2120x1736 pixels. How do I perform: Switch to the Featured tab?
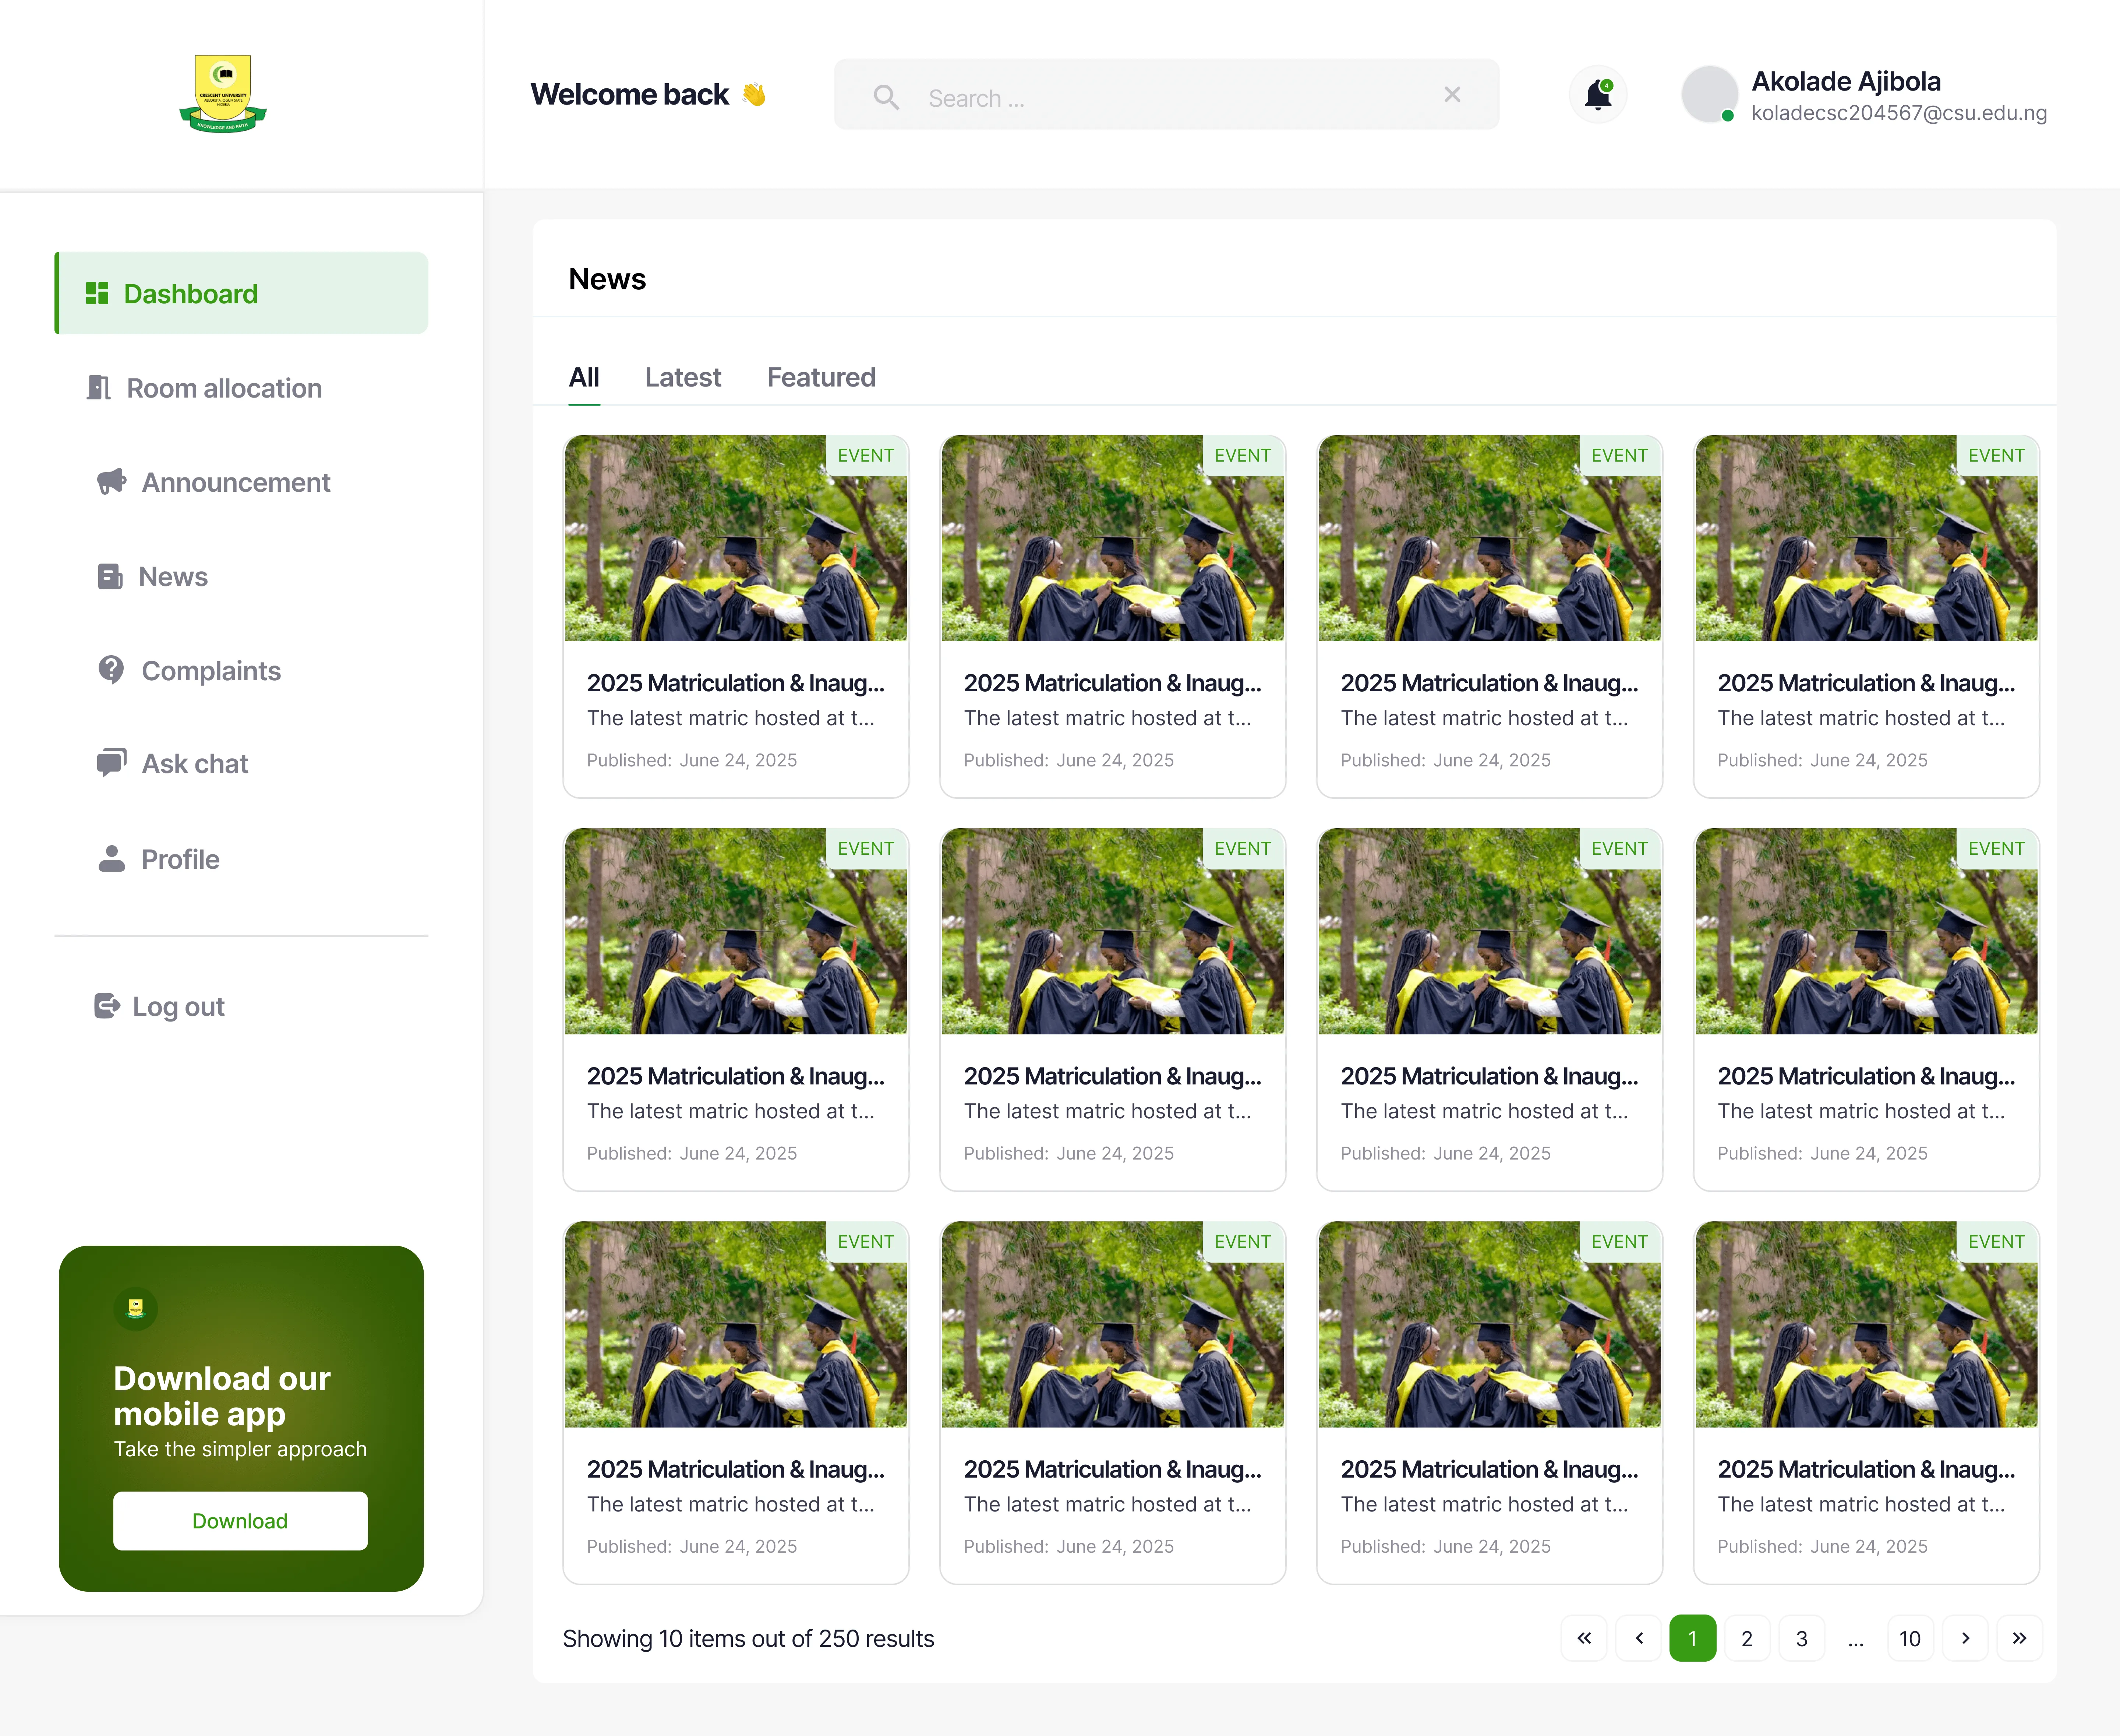[821, 377]
